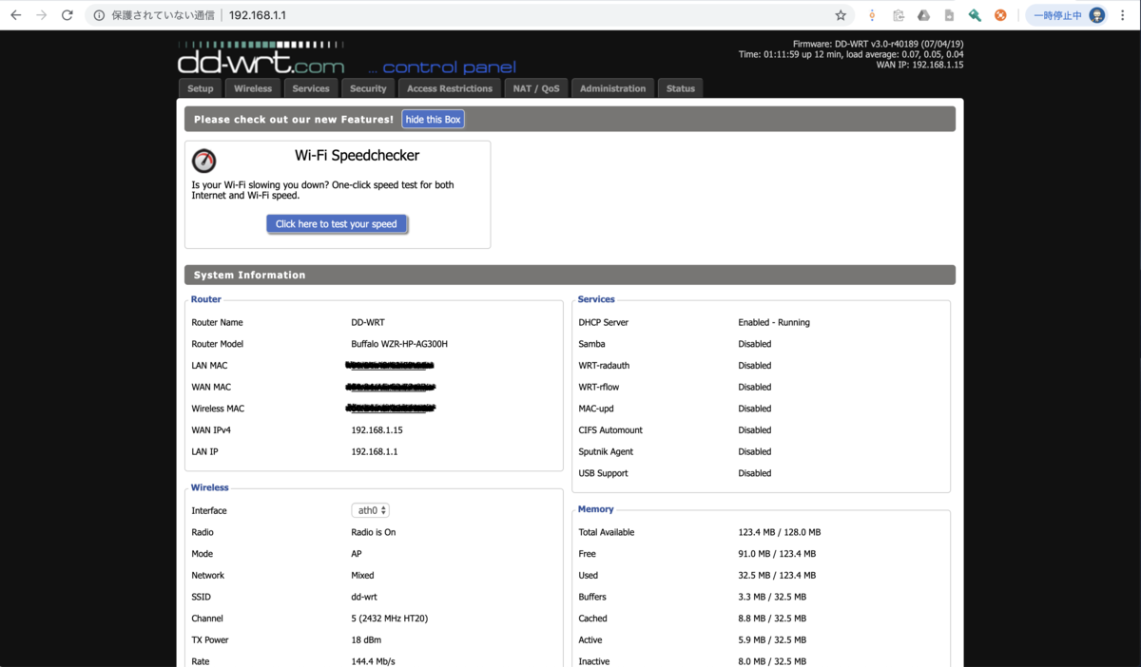Click the hide this Box button
The width and height of the screenshot is (1141, 667).
coord(433,119)
